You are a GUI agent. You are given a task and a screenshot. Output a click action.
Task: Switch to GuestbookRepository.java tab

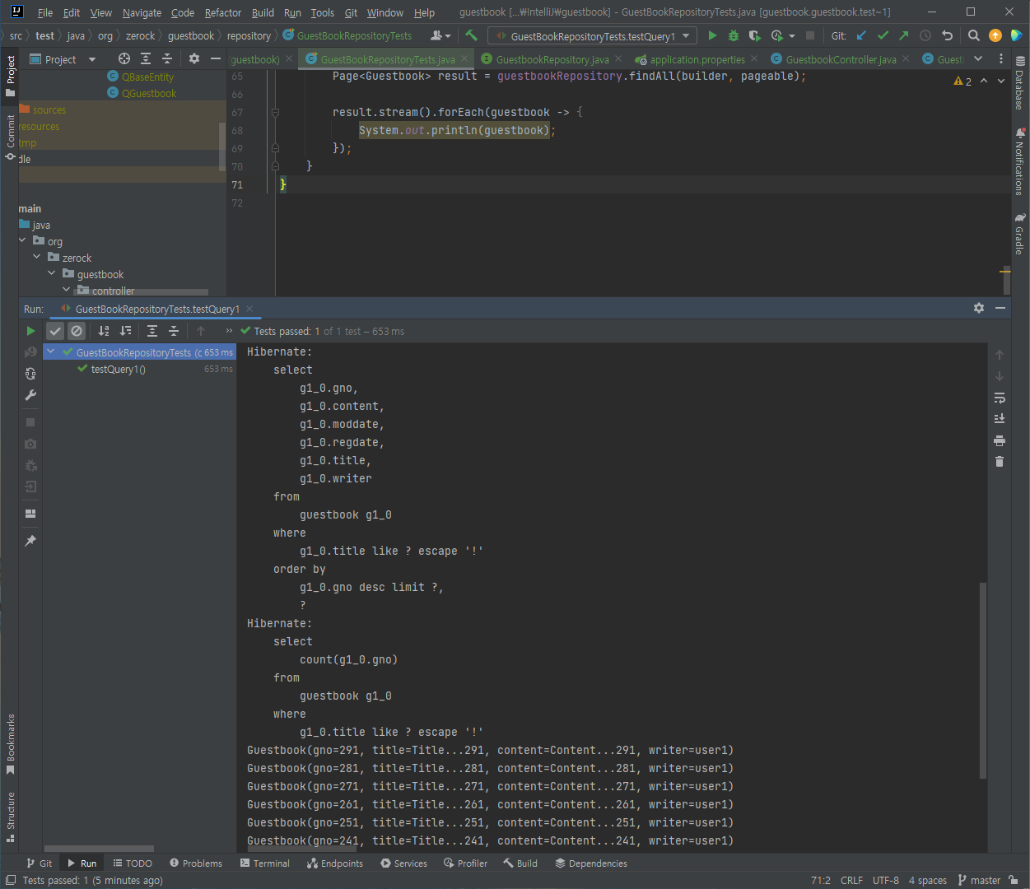click(x=552, y=59)
